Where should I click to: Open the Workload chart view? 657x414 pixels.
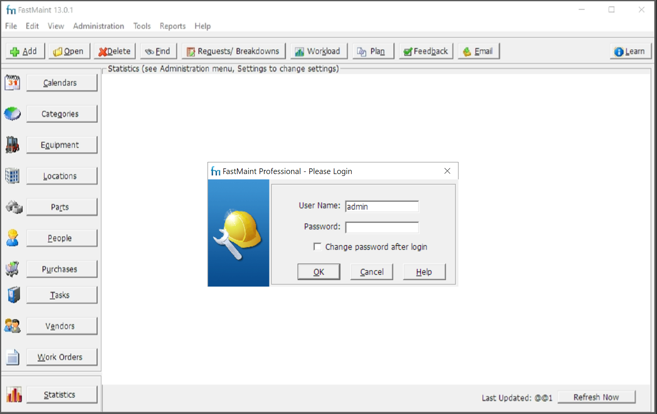pyautogui.click(x=319, y=51)
